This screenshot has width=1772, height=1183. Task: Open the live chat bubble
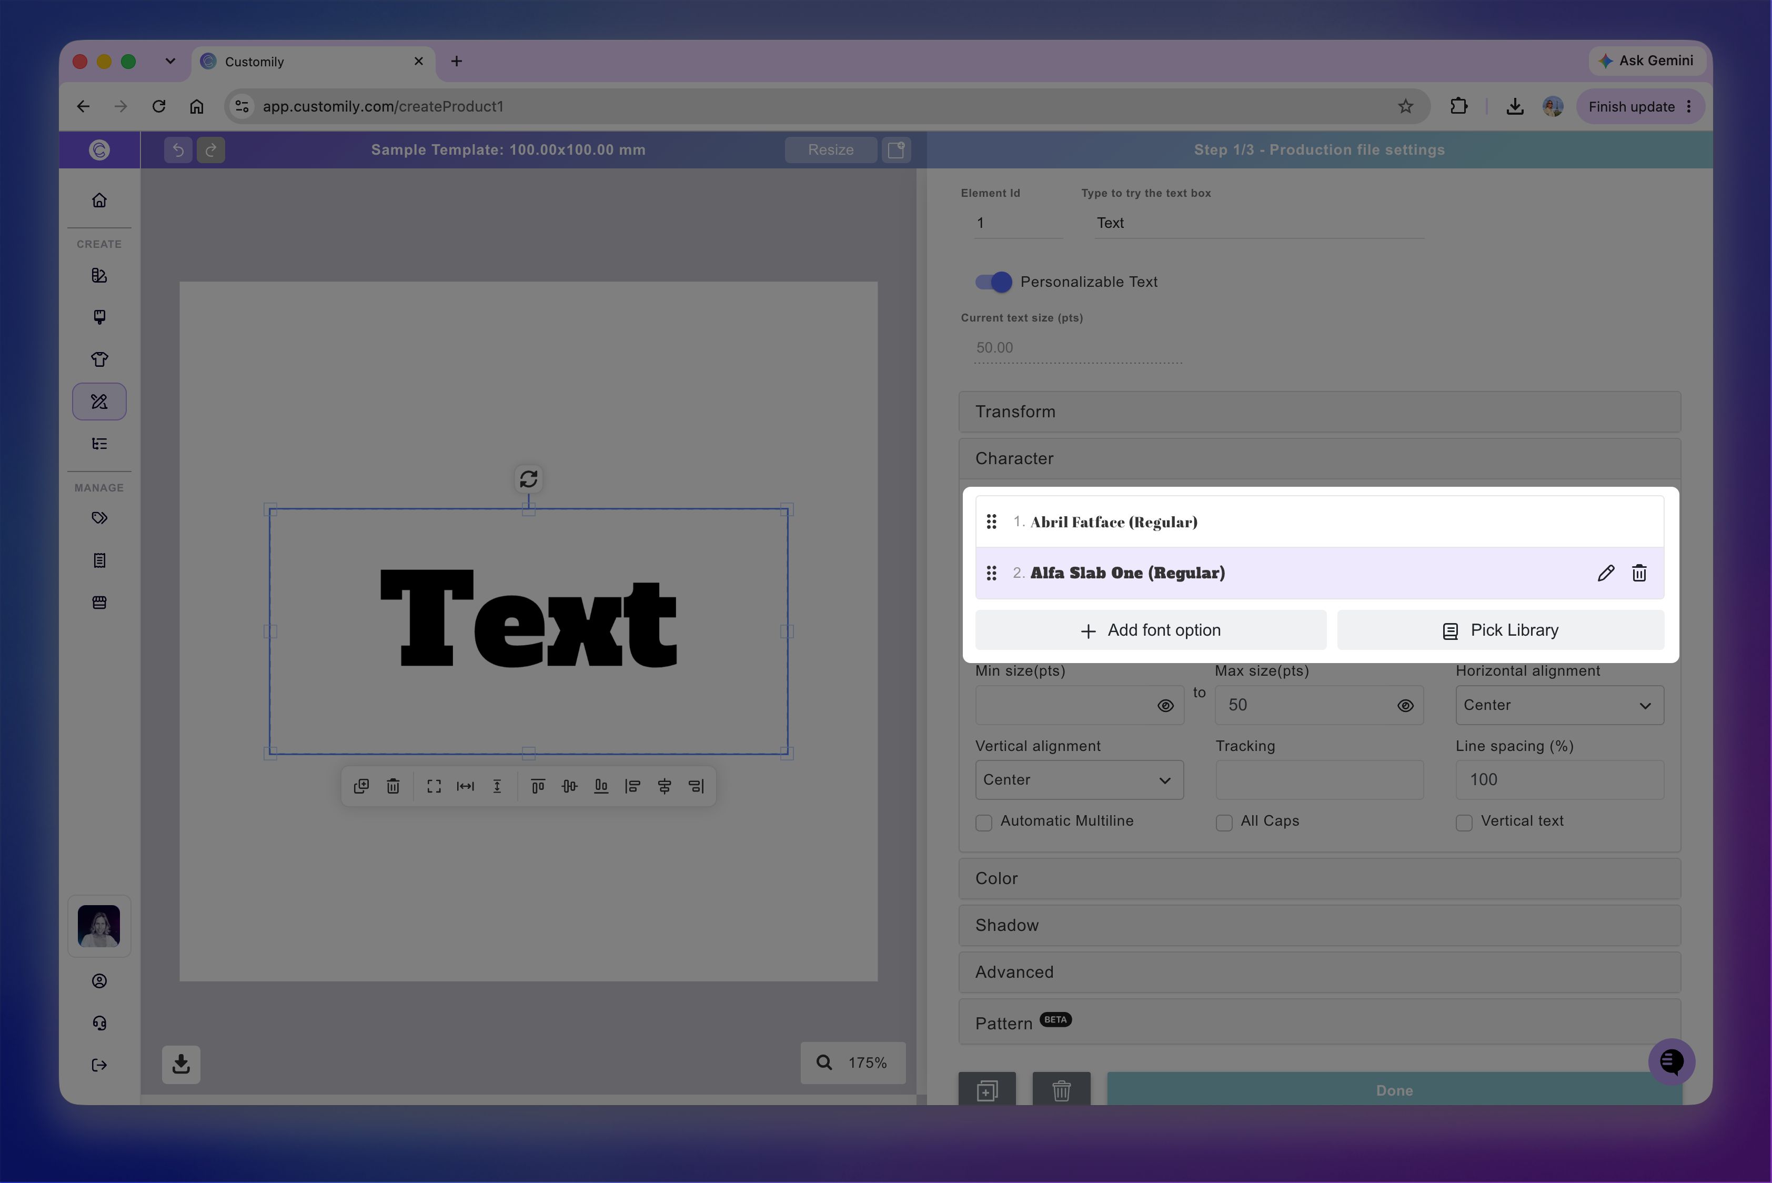tap(1671, 1061)
